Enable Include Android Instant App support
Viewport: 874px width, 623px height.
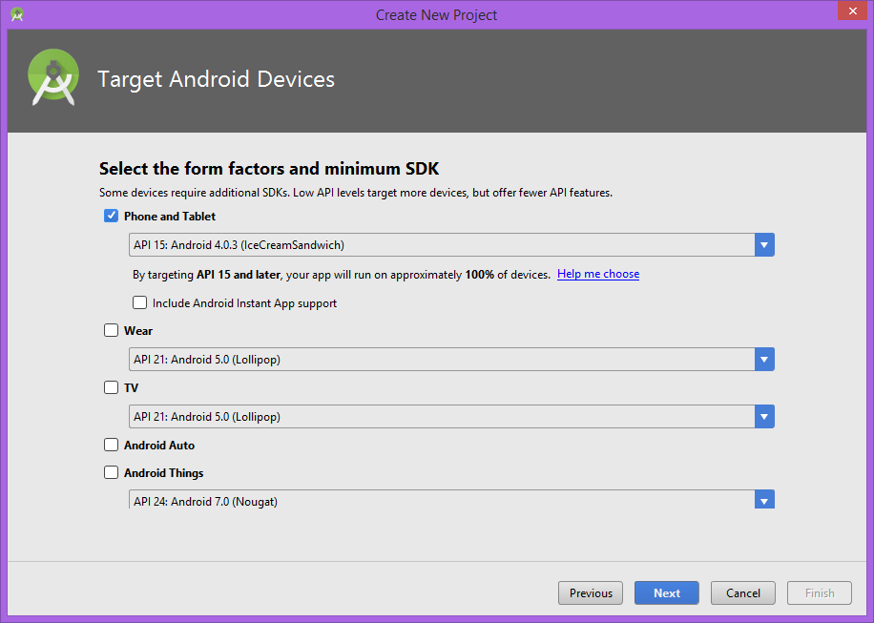(139, 301)
